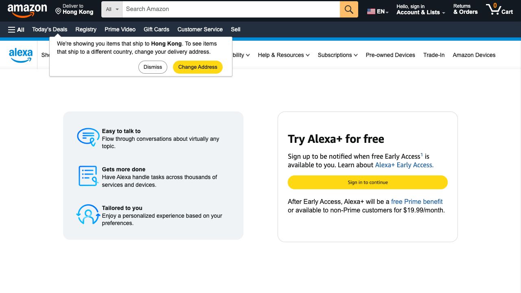
Task: Open the shopping cart icon
Action: point(499,9)
